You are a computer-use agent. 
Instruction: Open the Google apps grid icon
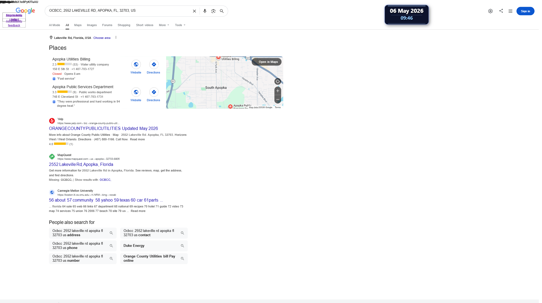(x=510, y=11)
